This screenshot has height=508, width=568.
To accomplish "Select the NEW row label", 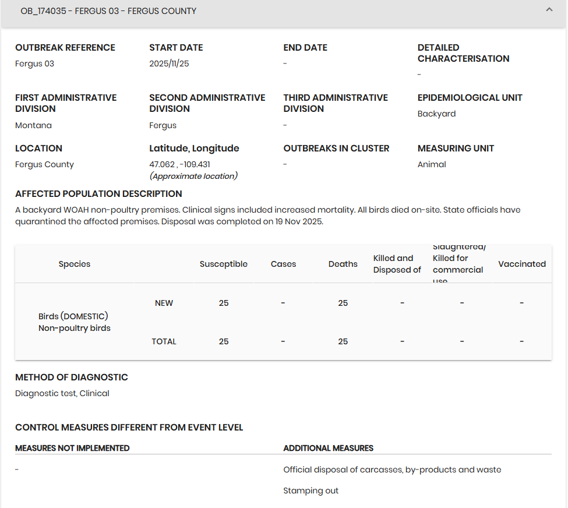I will tap(164, 303).
